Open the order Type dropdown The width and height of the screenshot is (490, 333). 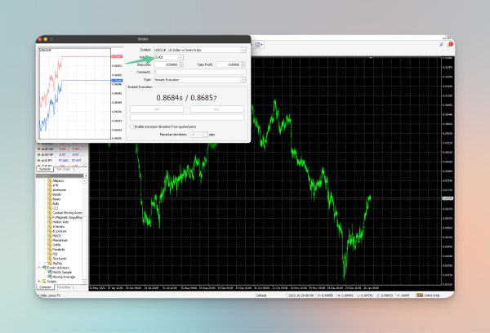[x=243, y=79]
